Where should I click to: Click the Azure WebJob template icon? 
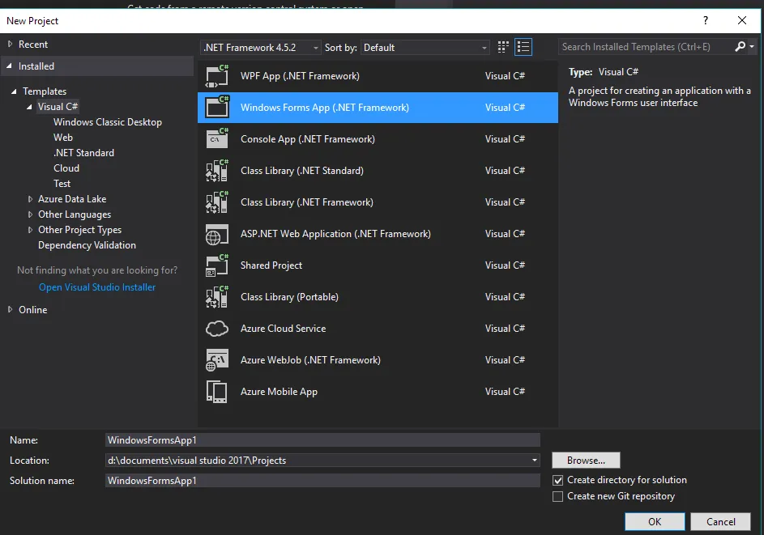pos(217,360)
